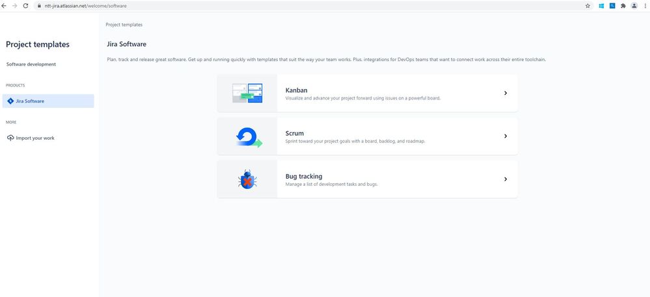The image size is (650, 297).
Task: Click the Kanban board illustration
Action: pyautogui.click(x=247, y=93)
